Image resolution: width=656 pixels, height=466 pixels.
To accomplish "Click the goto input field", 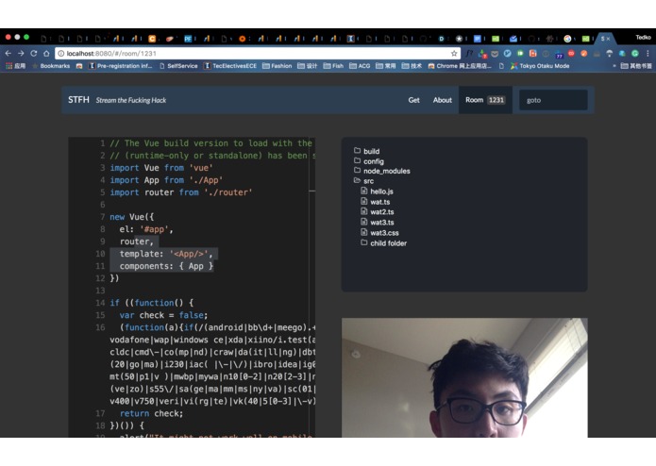I will click(553, 100).
